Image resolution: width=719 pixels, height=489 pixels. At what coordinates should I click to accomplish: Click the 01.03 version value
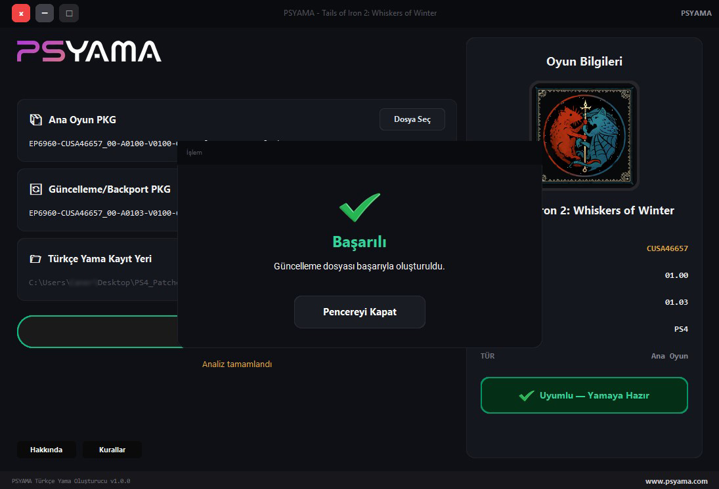(x=676, y=302)
